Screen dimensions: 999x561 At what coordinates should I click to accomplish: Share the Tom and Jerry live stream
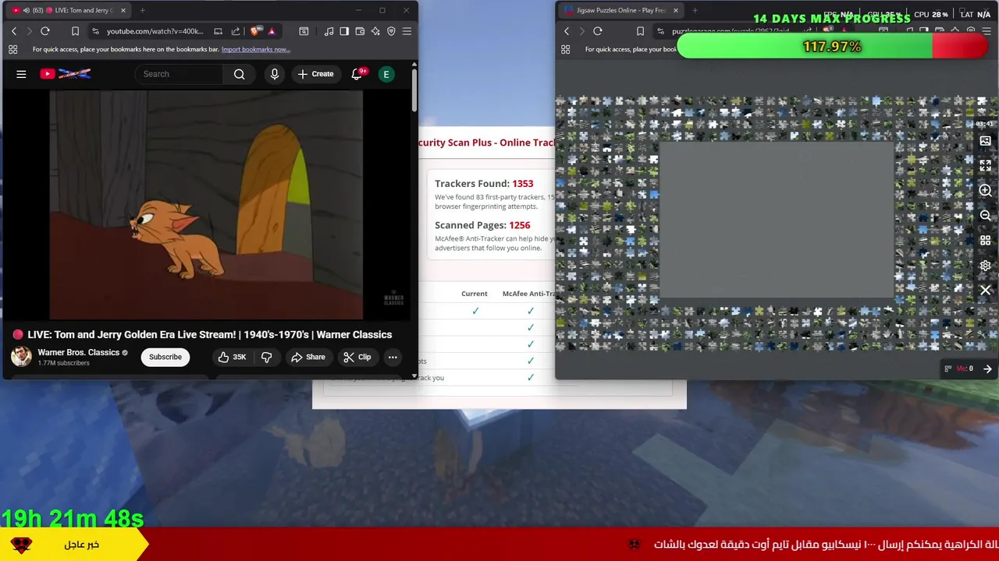[308, 357]
